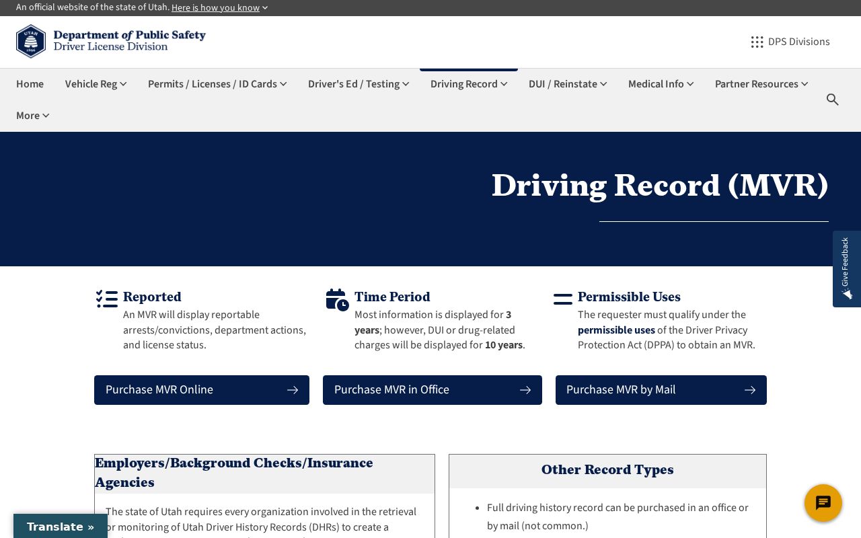The height and width of the screenshot is (538, 861).
Task: Click arrow on Purchase MVR Online
Action: pyautogui.click(x=293, y=390)
